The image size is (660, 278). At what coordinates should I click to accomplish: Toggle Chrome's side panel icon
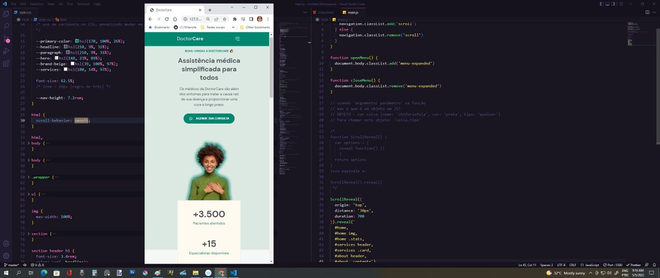[x=251, y=19]
